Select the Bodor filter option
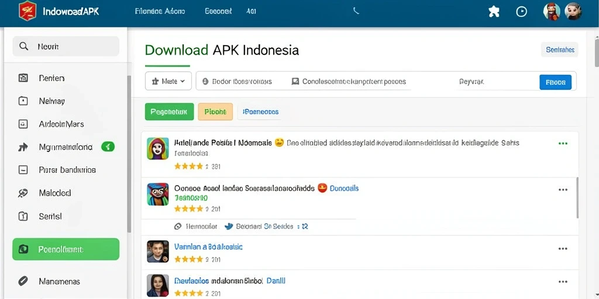This screenshot has width=599, height=299. (x=237, y=81)
